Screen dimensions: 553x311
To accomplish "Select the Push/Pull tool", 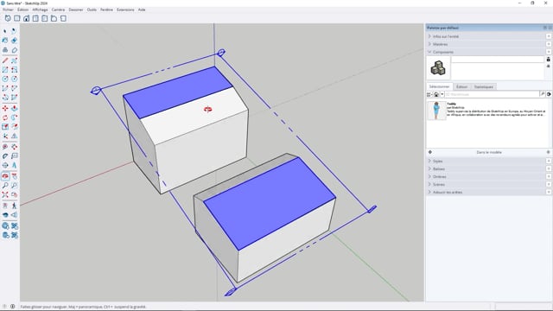I will (14, 108).
